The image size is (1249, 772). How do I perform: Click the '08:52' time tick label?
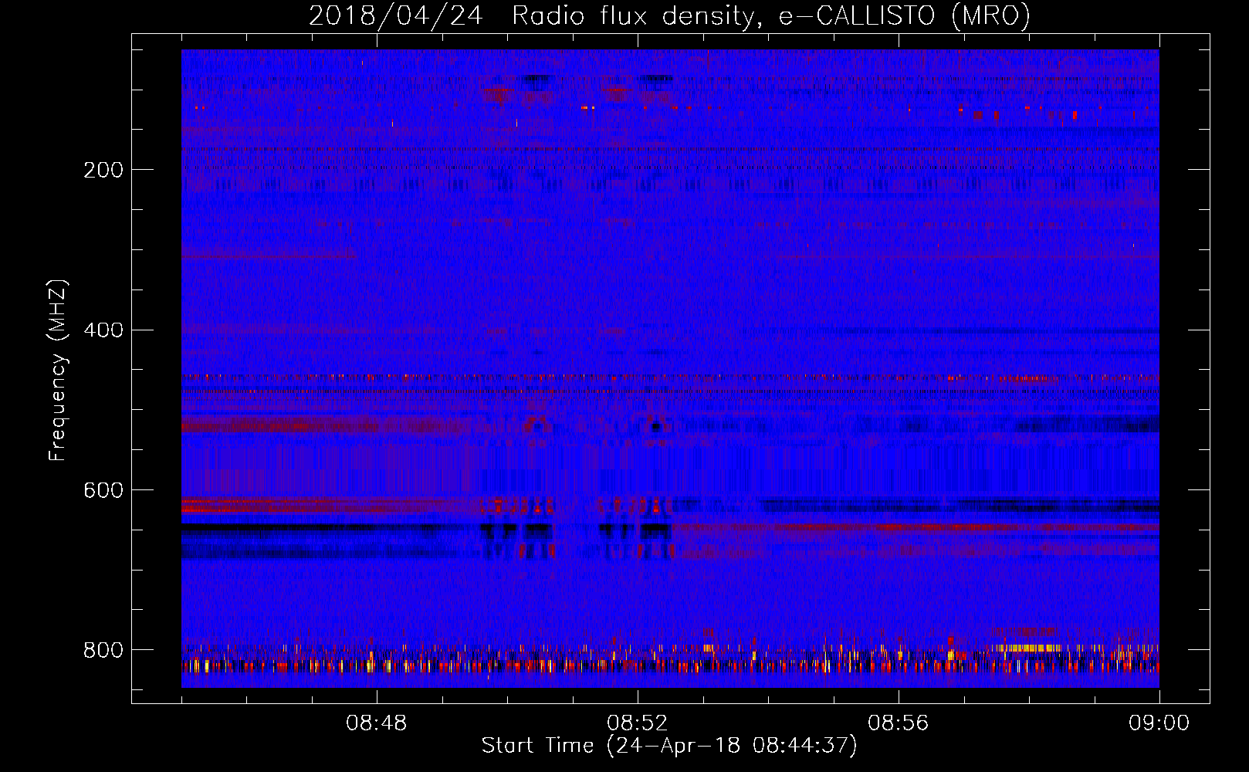[637, 723]
